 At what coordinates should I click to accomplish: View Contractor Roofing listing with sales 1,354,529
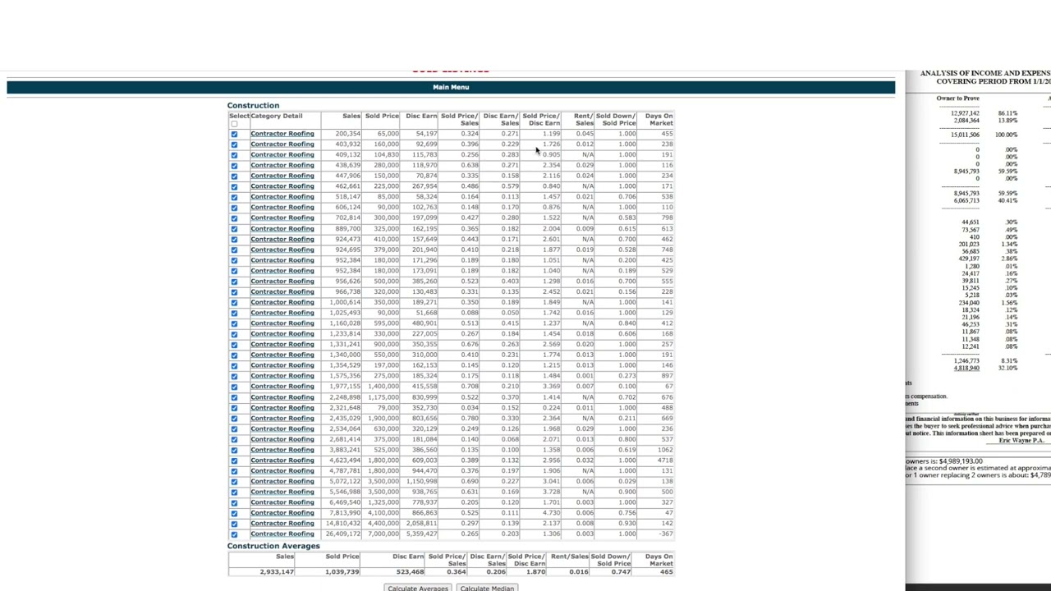(282, 365)
